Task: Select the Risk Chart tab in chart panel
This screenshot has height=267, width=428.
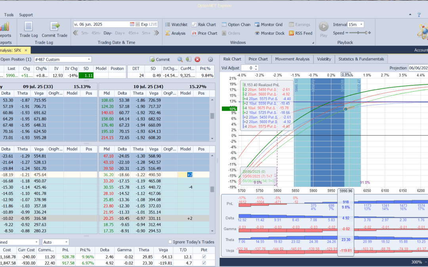Action: click(232, 59)
